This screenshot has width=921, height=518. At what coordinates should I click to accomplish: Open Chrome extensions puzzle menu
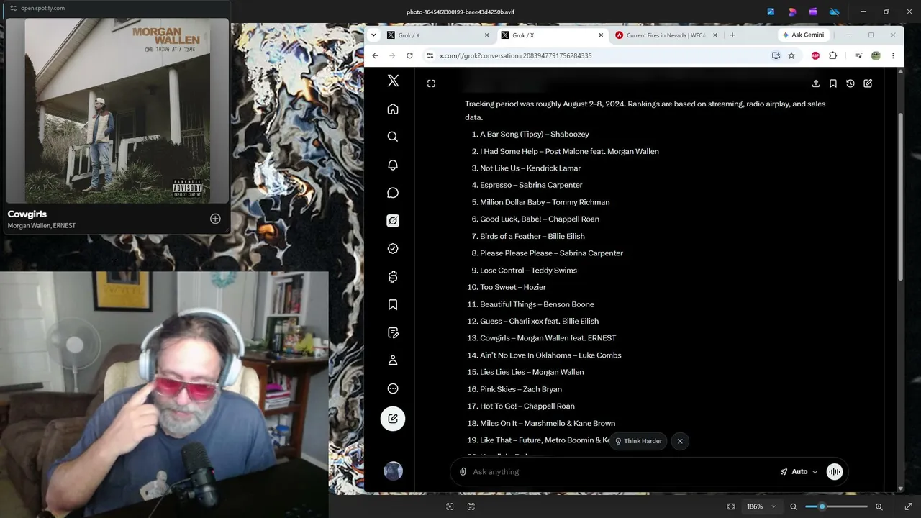pos(833,55)
